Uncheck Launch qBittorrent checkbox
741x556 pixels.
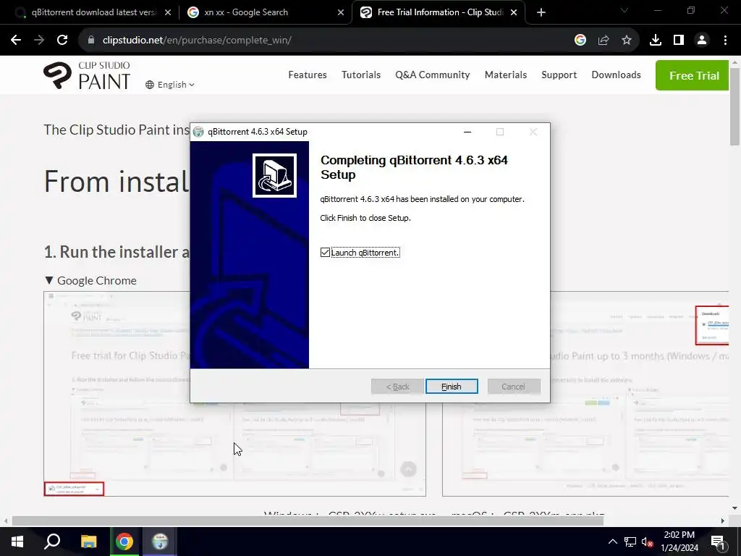tap(325, 253)
